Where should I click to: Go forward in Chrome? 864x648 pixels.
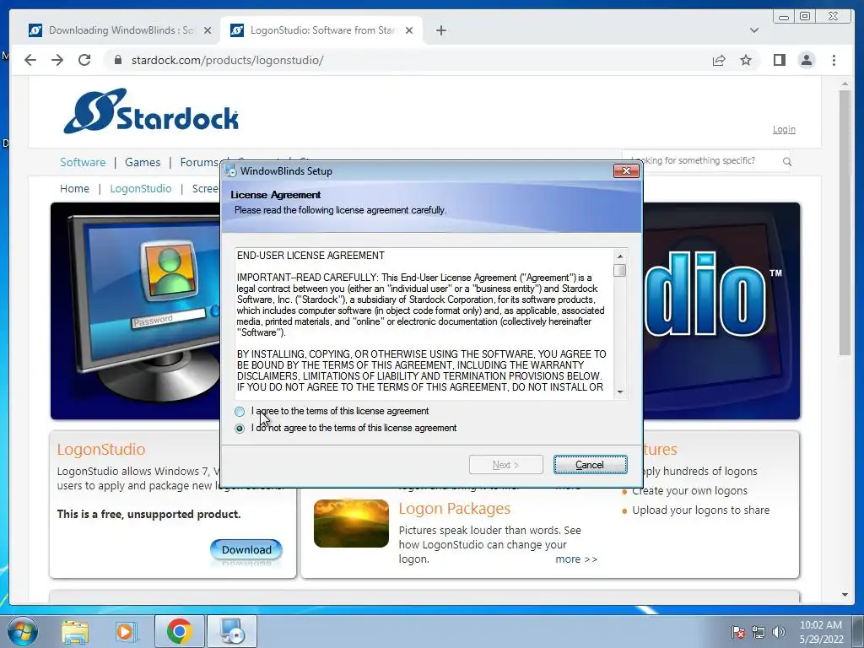point(57,60)
